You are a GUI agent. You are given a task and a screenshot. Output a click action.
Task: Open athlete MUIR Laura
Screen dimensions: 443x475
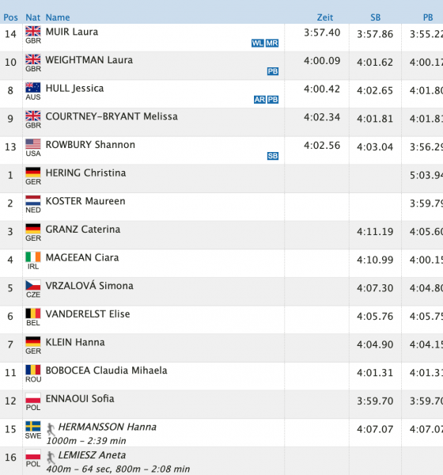pos(72,32)
